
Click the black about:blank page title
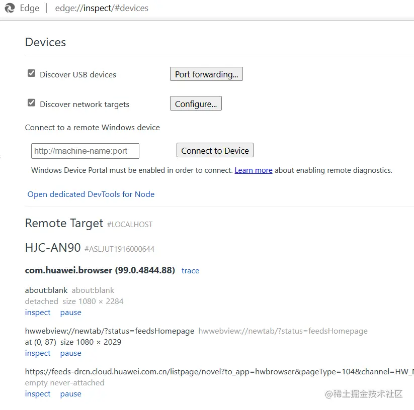[x=46, y=290]
